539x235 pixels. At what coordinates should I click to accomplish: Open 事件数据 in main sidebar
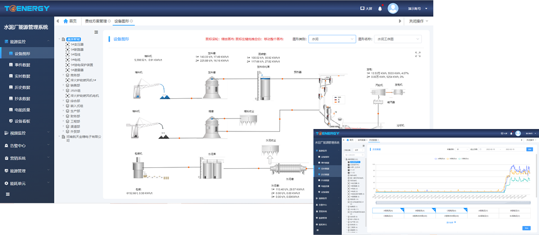pyautogui.click(x=27, y=65)
